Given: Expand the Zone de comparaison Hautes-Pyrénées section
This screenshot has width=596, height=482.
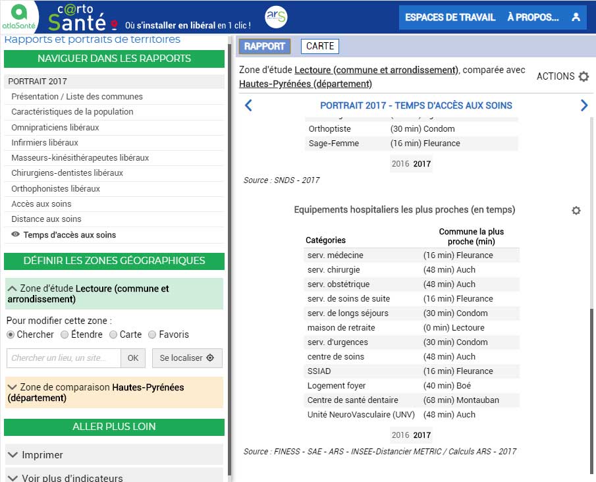Looking at the screenshot, I should 114,392.
